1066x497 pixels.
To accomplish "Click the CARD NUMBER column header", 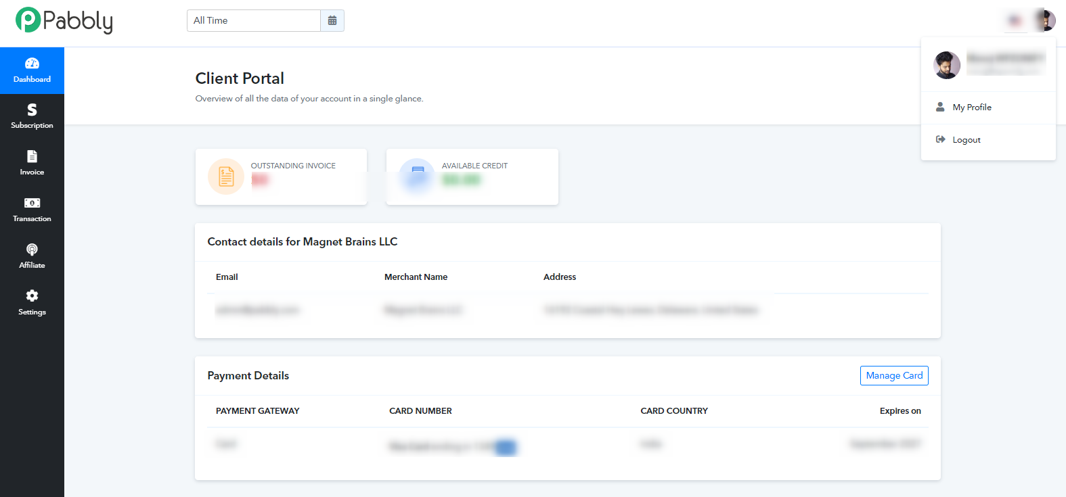I will coord(420,411).
